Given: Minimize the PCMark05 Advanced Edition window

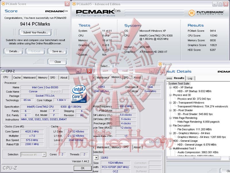Looking at the screenshot, I should pyautogui.click(x=214, y=4).
